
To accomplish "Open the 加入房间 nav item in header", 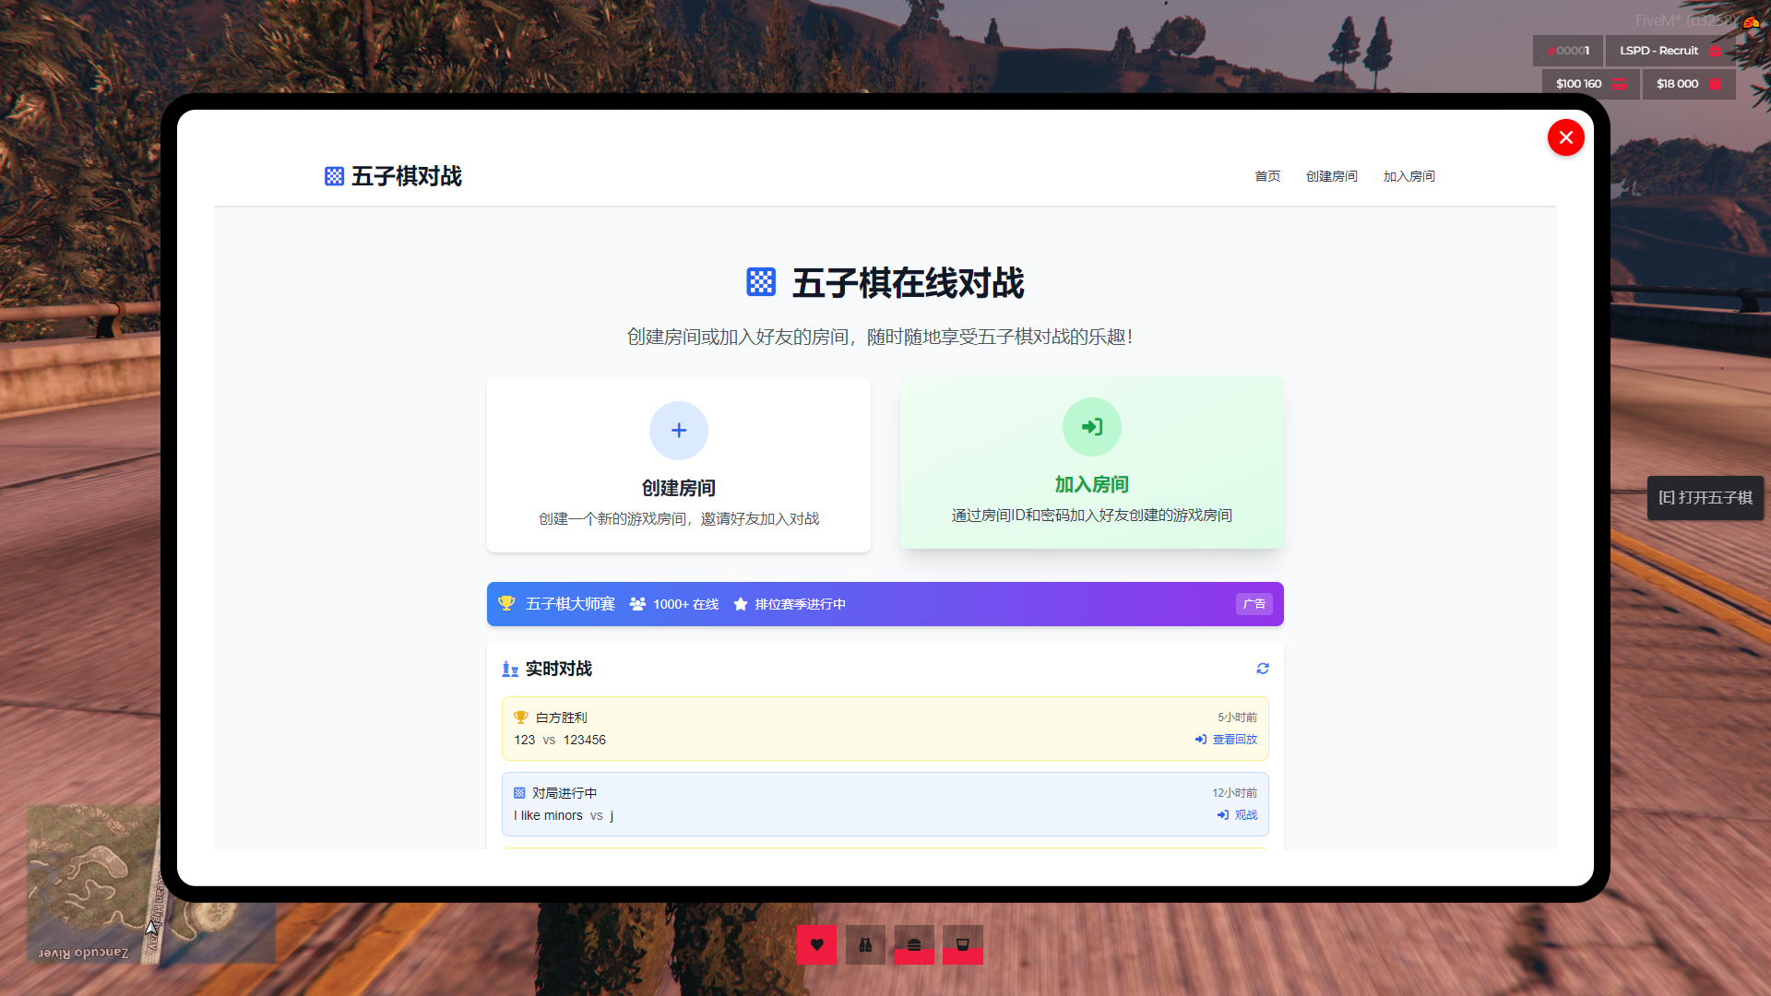I will [1408, 176].
